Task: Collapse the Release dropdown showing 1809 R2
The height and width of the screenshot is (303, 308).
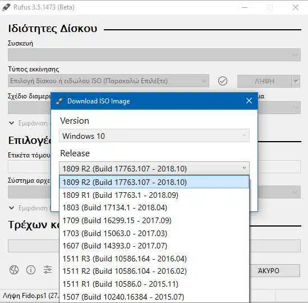Action: (154, 169)
